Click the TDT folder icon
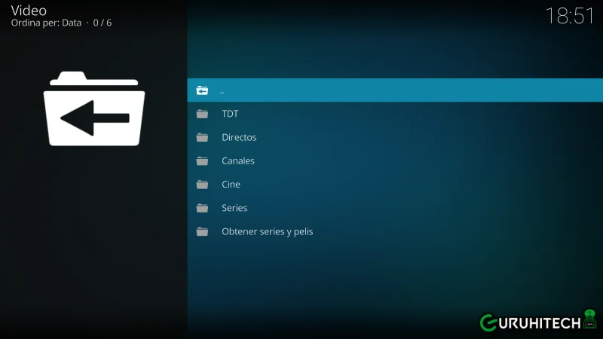This screenshot has height=339, width=603. (202, 114)
